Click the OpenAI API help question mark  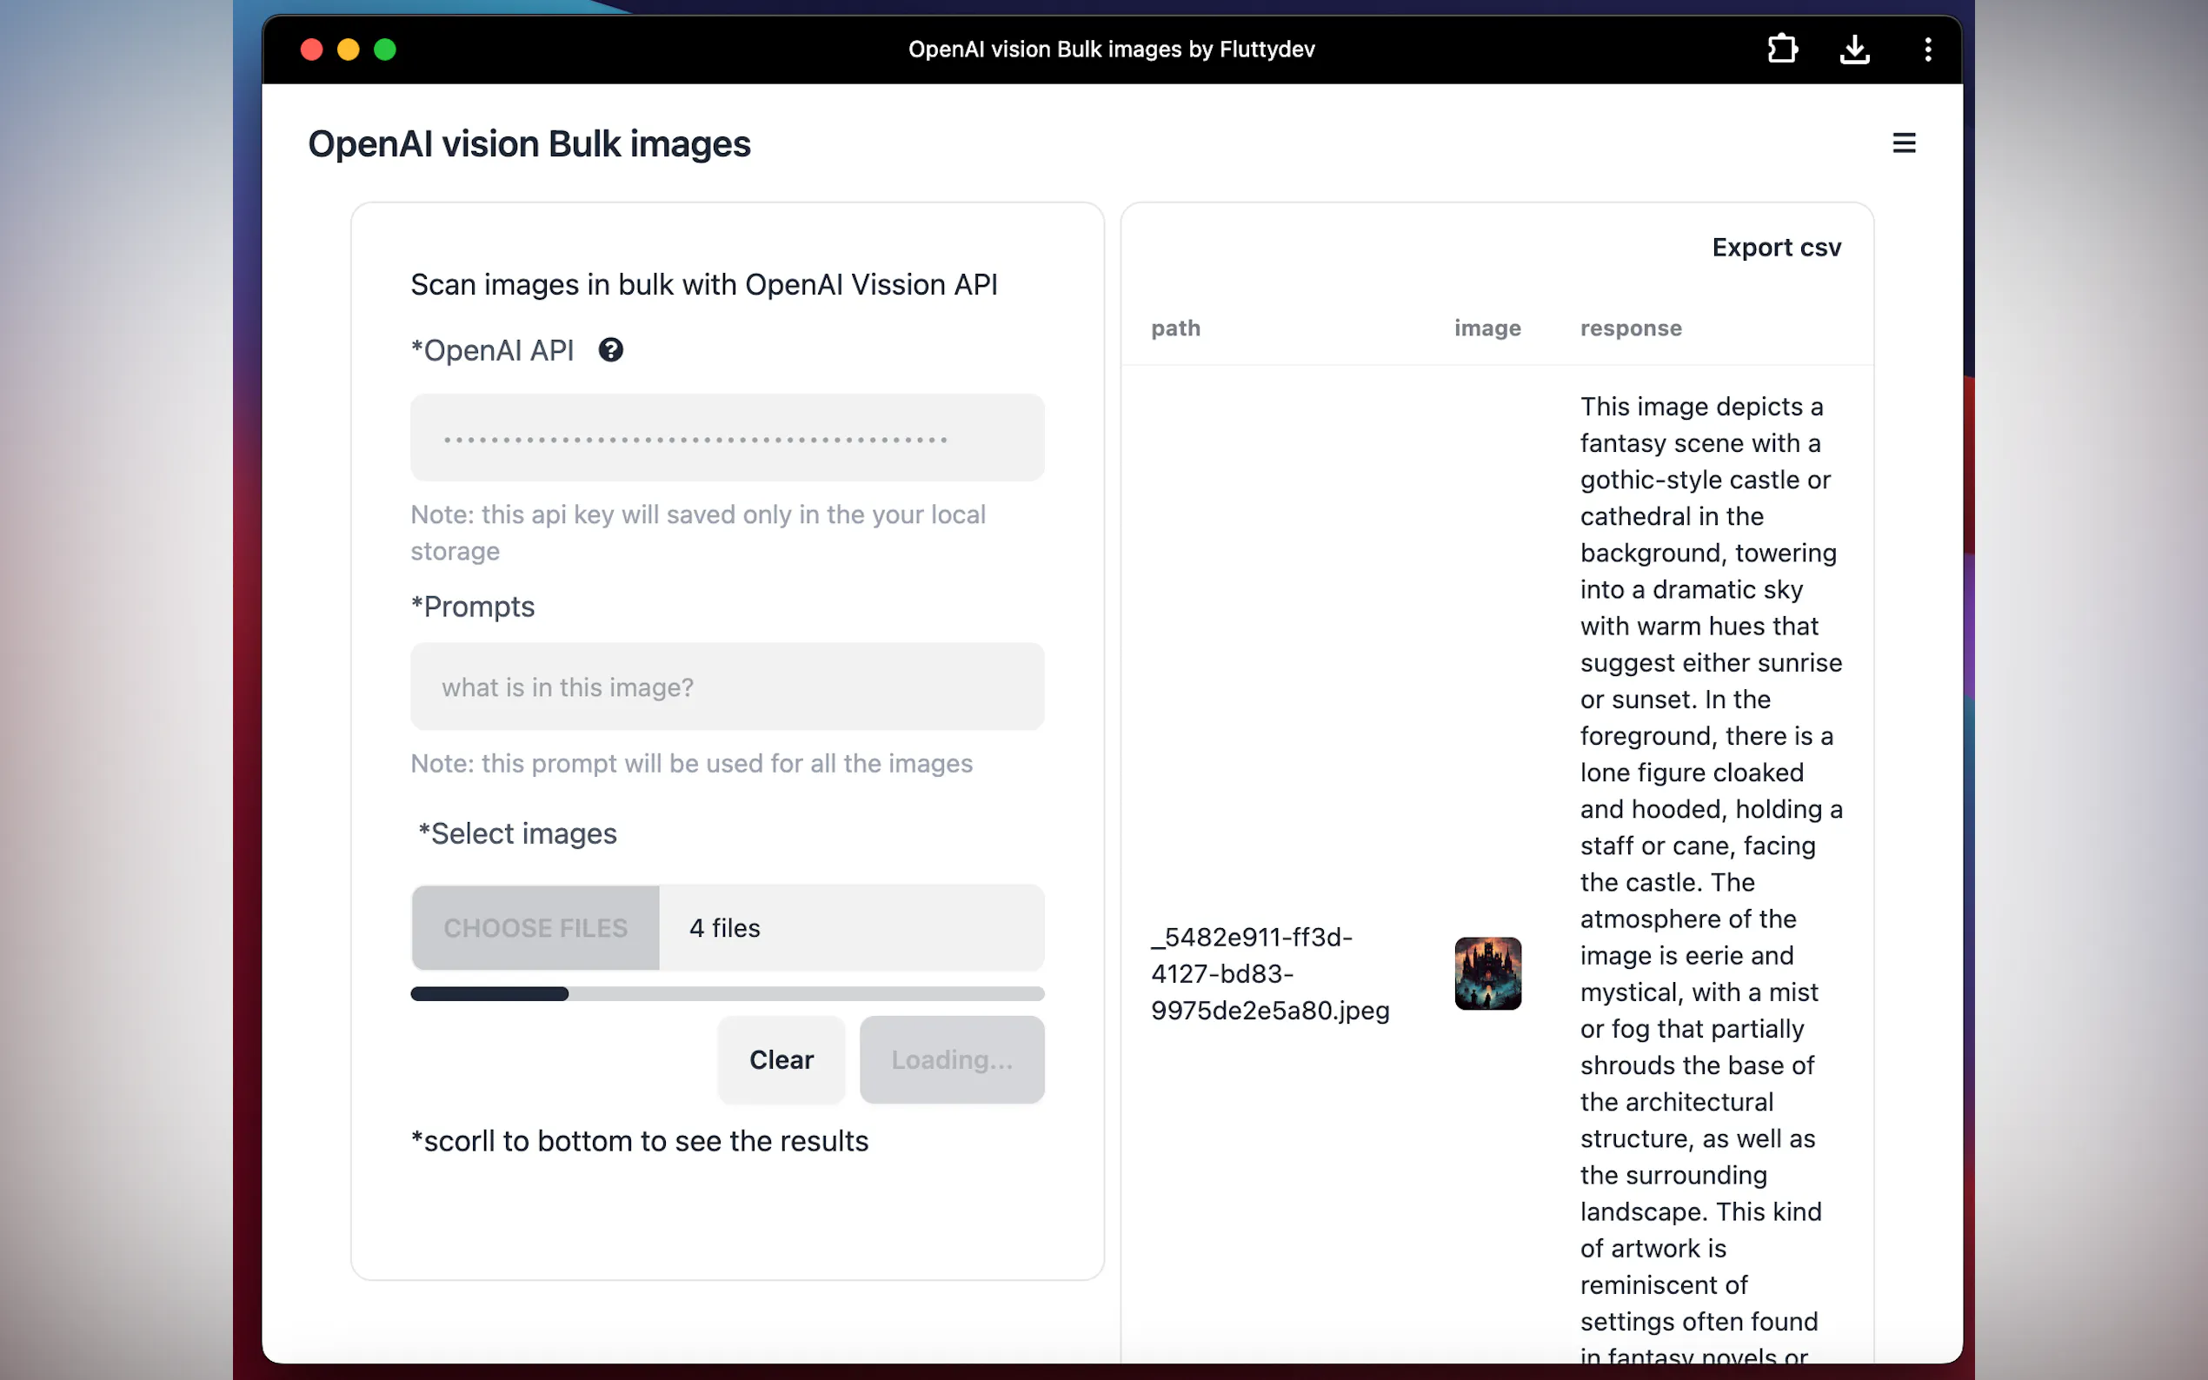610,349
